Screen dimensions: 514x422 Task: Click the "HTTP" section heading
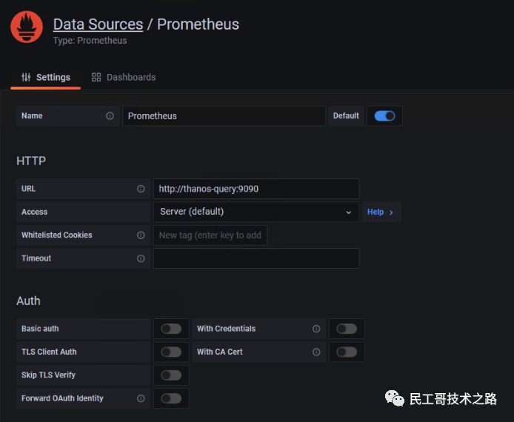[31, 161]
